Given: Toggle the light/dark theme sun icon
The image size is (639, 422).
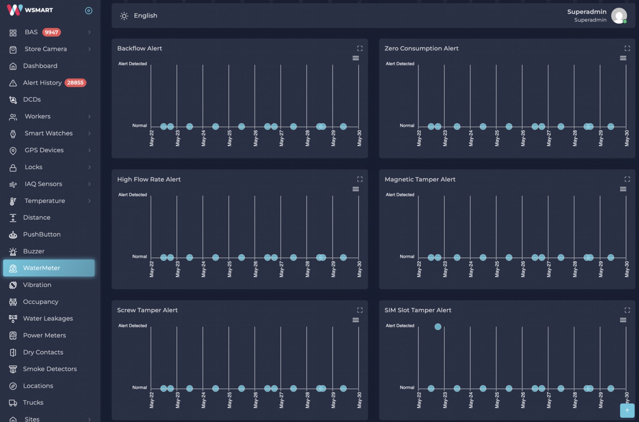Looking at the screenshot, I should point(124,16).
